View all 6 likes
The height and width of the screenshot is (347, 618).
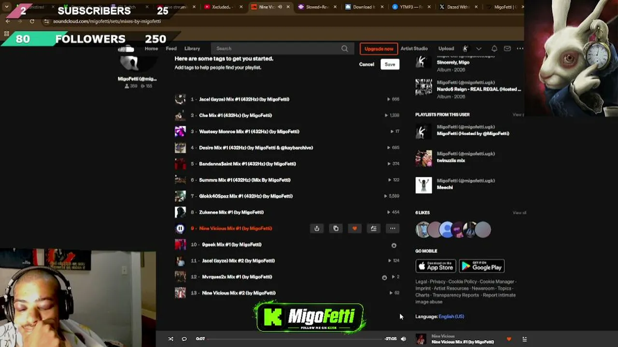point(519,213)
